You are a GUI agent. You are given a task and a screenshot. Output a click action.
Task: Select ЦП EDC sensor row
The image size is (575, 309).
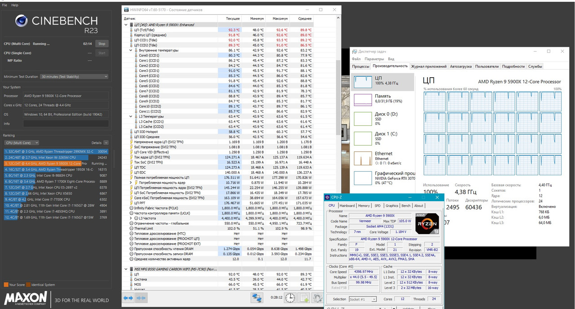coord(218,172)
